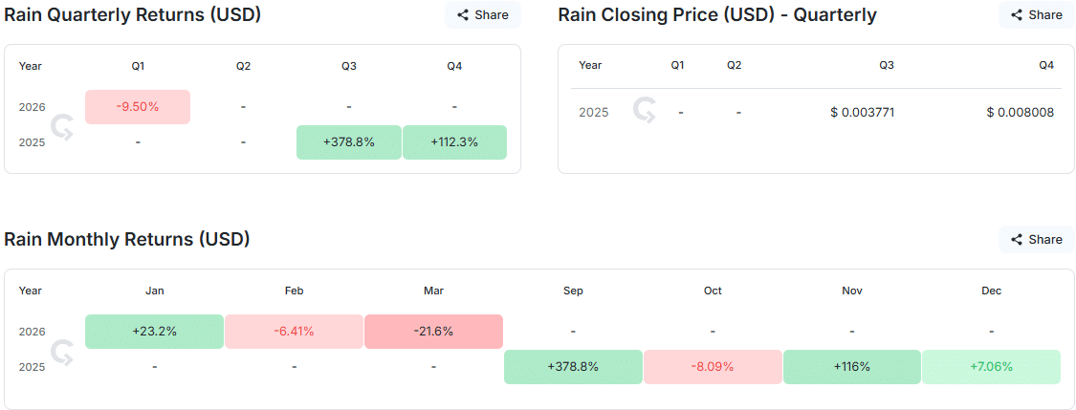Click the Q4 column header in Closing Price table

coord(1045,65)
